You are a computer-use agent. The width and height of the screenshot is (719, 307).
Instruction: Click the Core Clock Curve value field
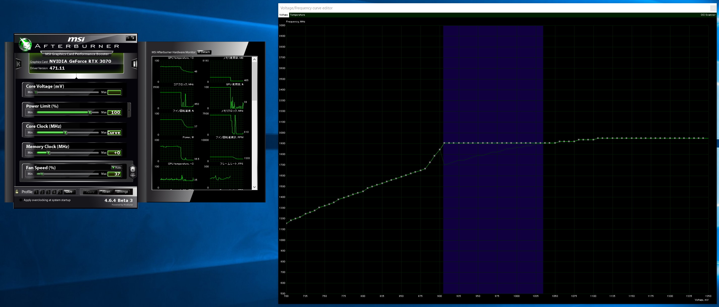click(114, 133)
